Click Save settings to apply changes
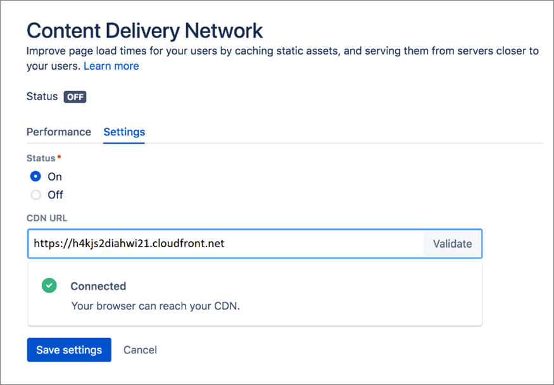The width and height of the screenshot is (554, 385). point(68,350)
